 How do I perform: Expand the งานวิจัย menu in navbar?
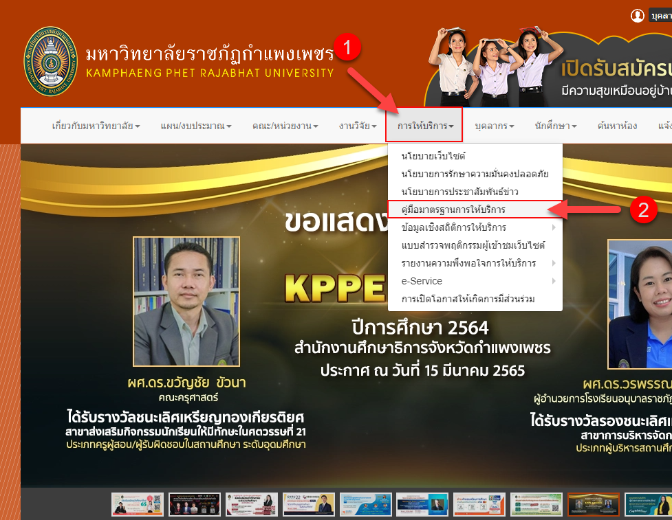coord(358,126)
